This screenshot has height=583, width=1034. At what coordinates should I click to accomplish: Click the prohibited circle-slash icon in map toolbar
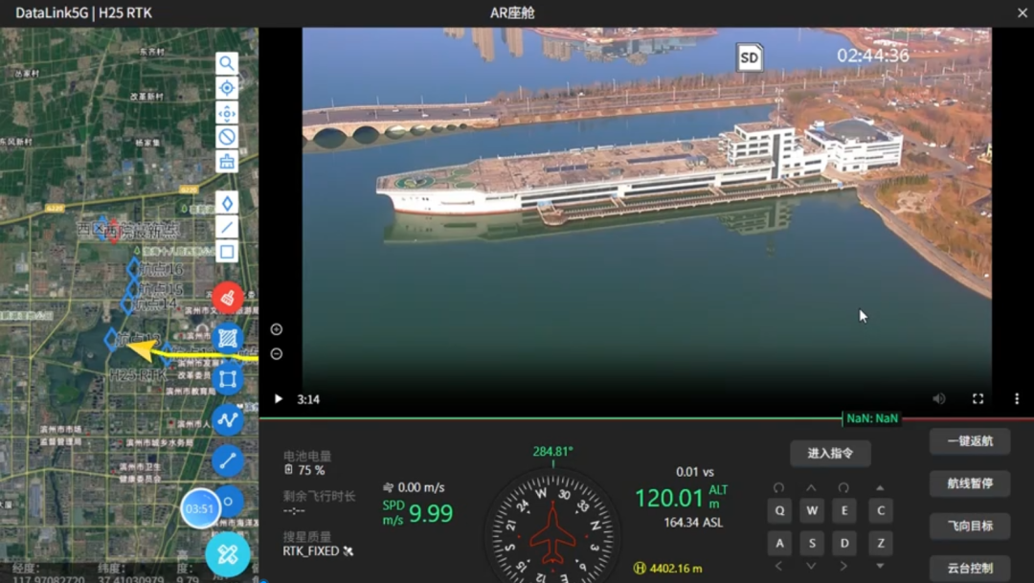(x=227, y=137)
